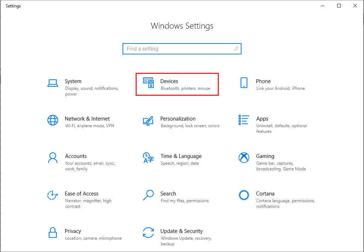Image resolution: width=364 pixels, height=252 pixels.
Task: Open the Search category label
Action: pyautogui.click(x=168, y=194)
